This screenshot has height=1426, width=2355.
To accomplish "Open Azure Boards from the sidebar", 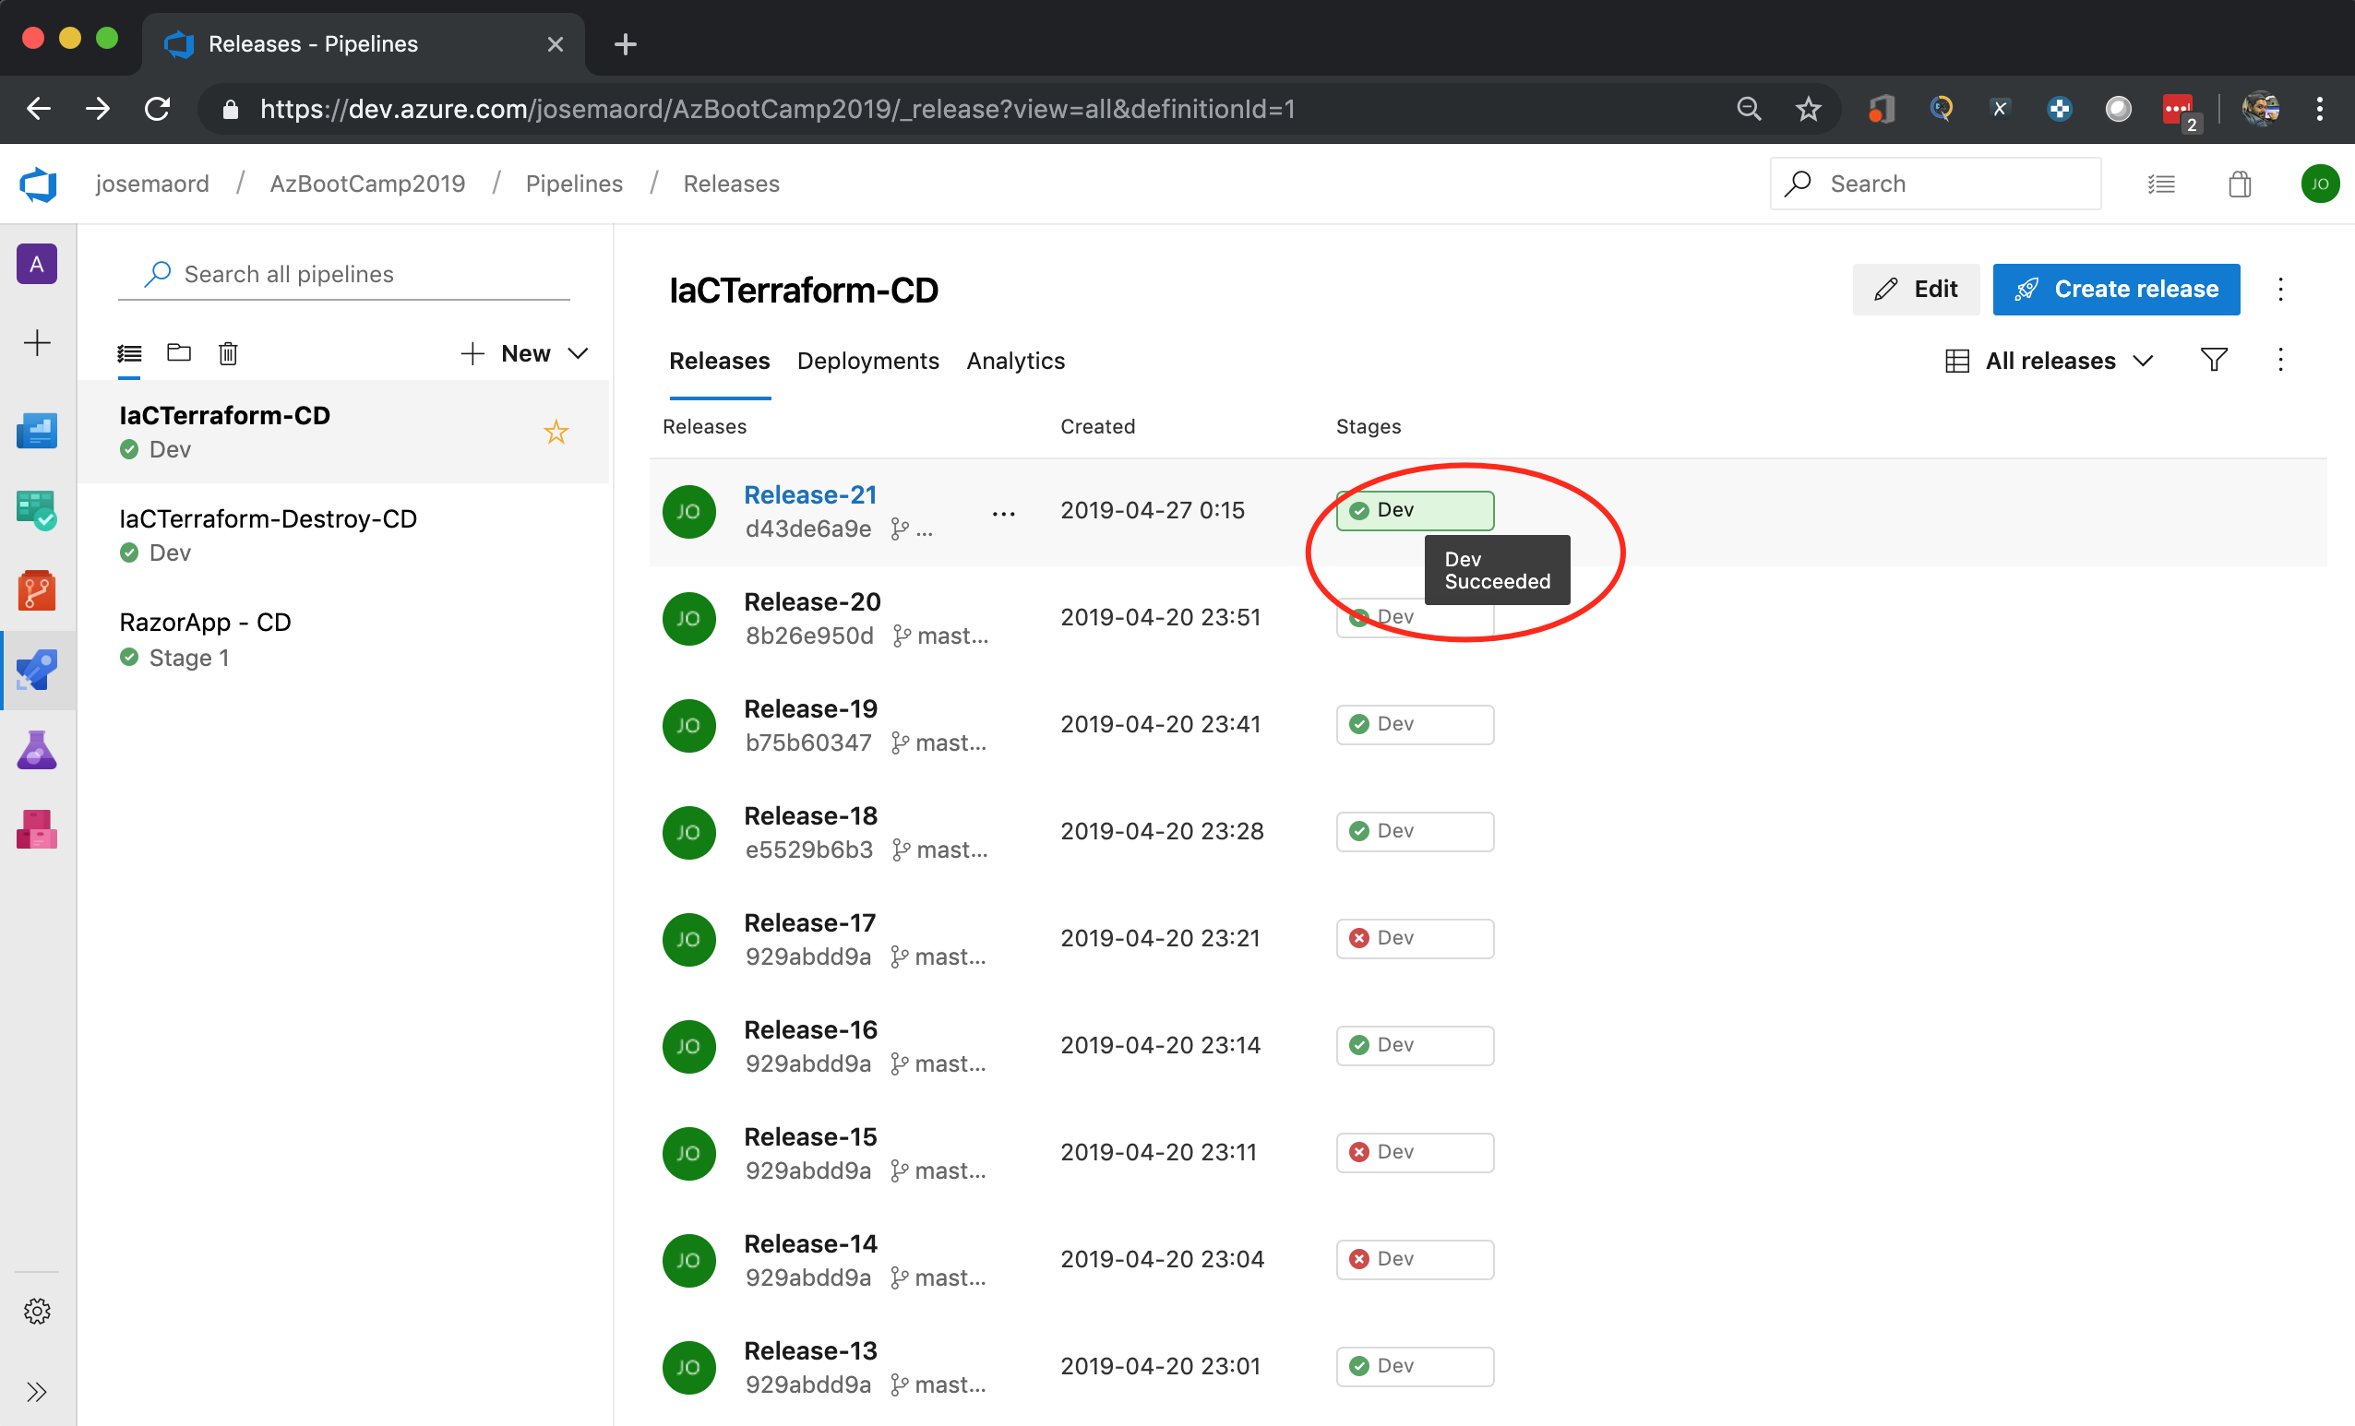I will pos(36,510).
